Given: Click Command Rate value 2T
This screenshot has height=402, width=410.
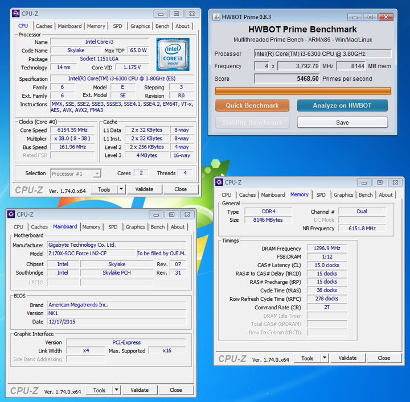Looking at the screenshot, I should click(327, 307).
